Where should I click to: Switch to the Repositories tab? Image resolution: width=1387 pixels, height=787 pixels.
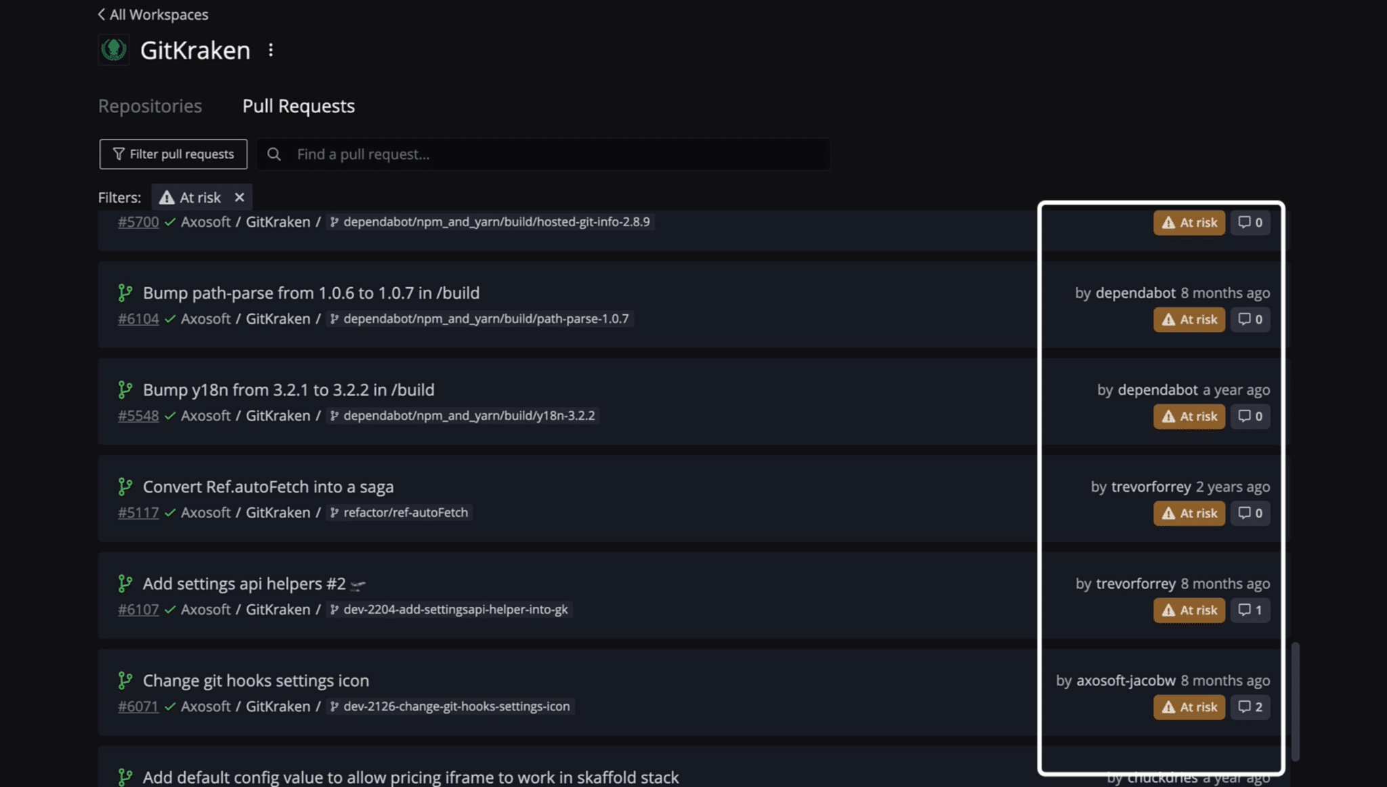coord(148,105)
